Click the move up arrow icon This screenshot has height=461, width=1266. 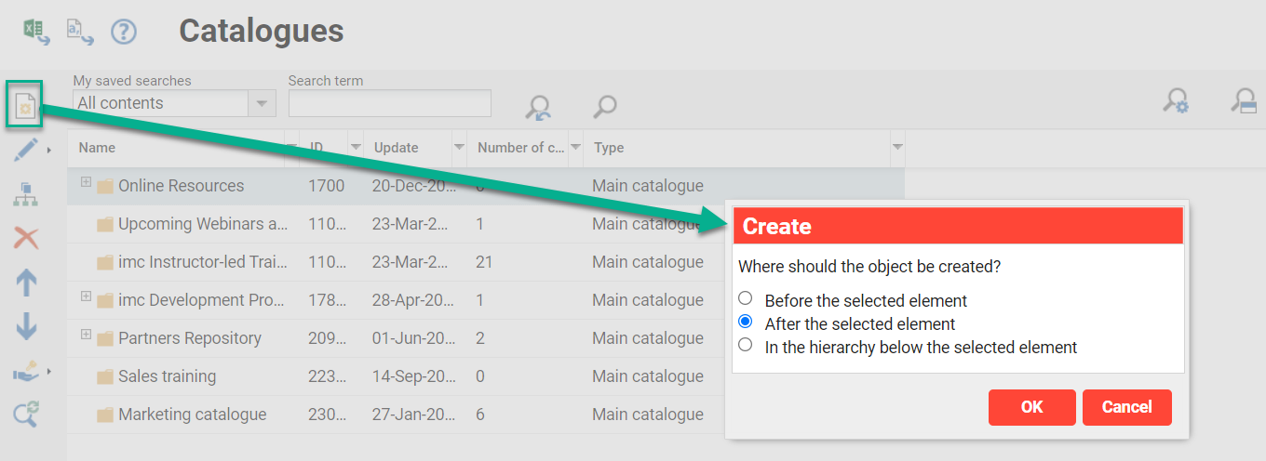[x=26, y=283]
